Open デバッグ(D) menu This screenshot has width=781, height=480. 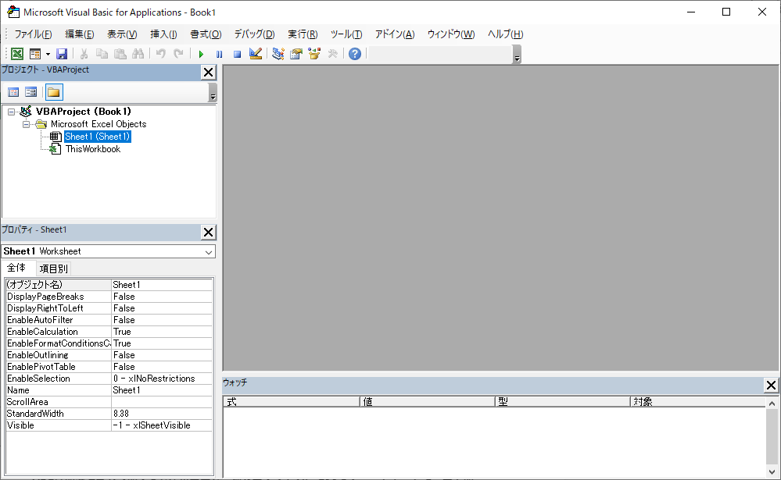(x=254, y=34)
